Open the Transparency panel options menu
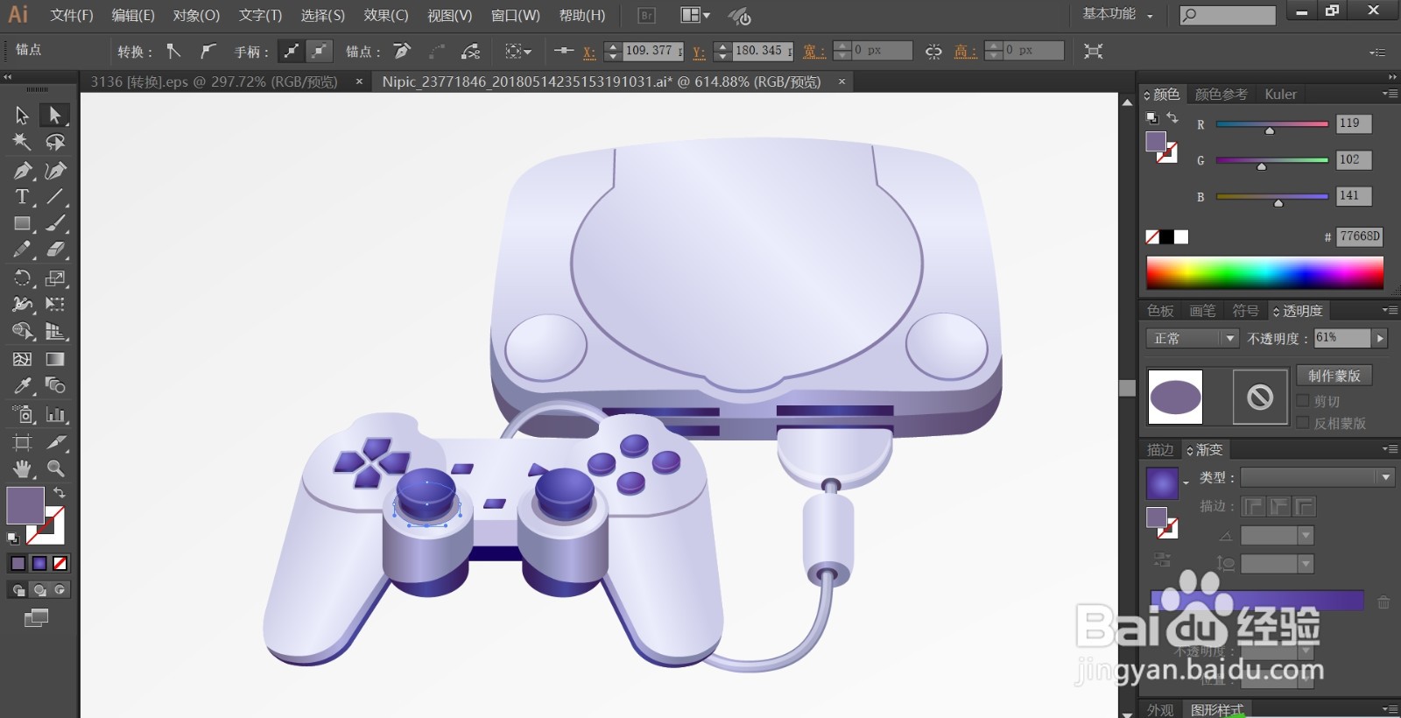The image size is (1401, 718). point(1389,310)
